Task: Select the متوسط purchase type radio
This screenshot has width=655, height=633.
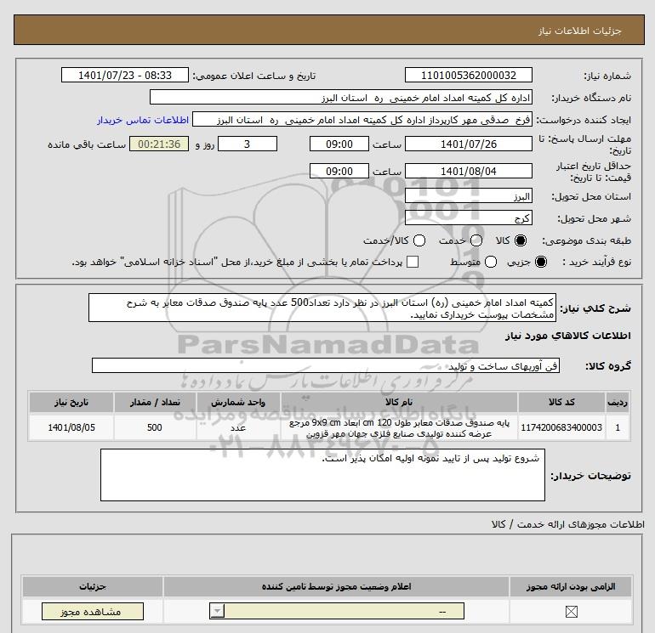Action: pos(491,262)
